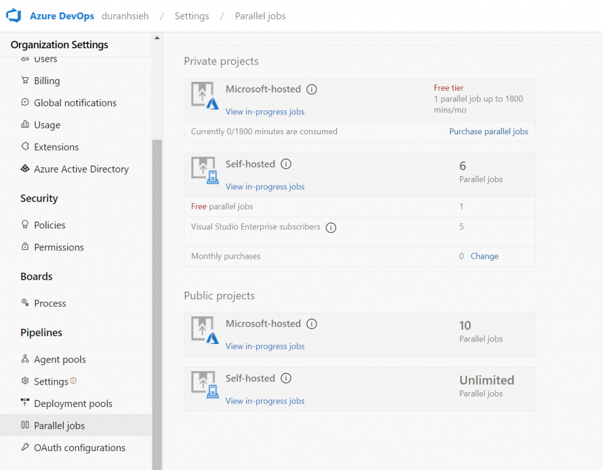Click the Billing cart icon in sidebar
The image size is (603, 470).
[x=25, y=81]
